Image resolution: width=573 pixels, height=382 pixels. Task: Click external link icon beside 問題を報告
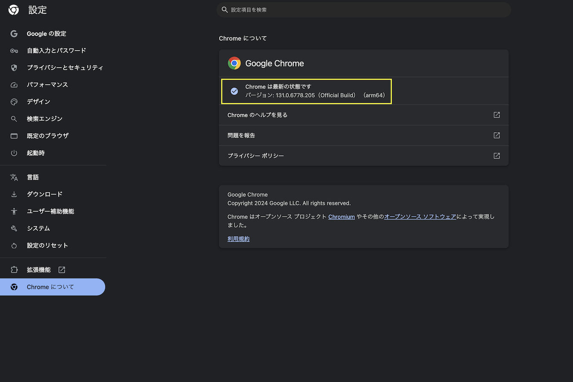click(497, 135)
